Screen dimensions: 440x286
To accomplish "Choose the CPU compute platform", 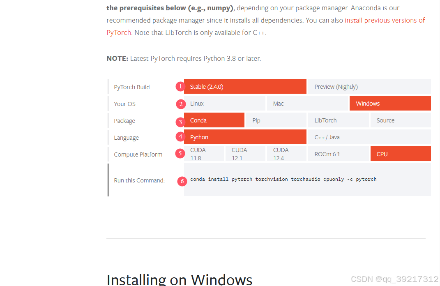I will pos(401,154).
